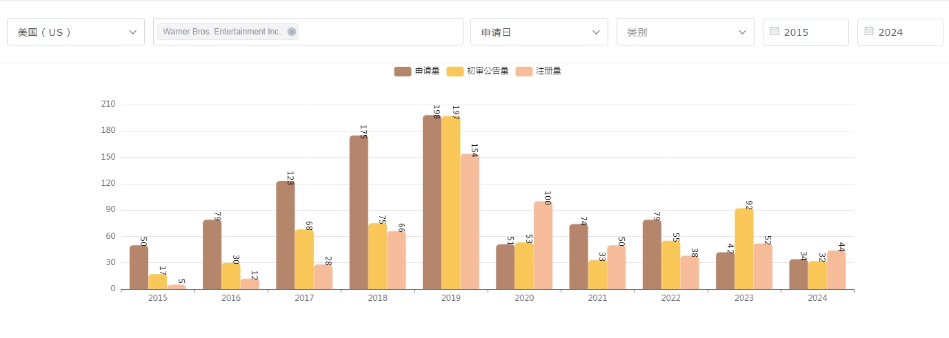
Task: Click the 2021 注册量 bar valued 50
Action: click(x=616, y=267)
